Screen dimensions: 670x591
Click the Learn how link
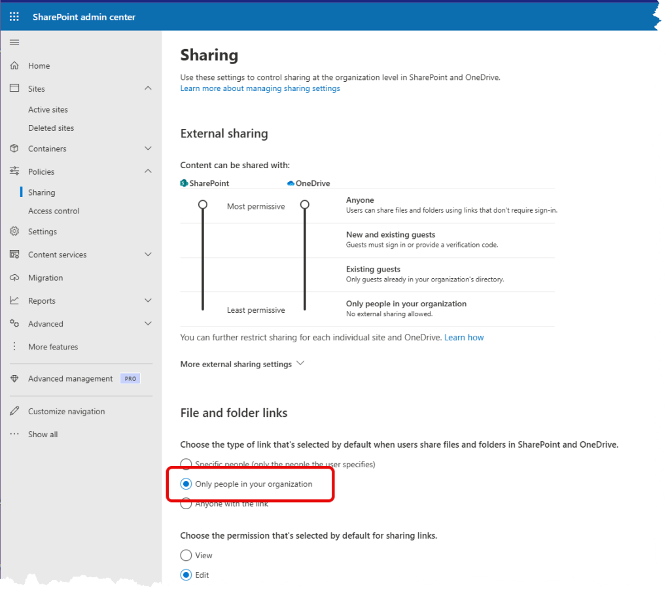[x=464, y=338]
